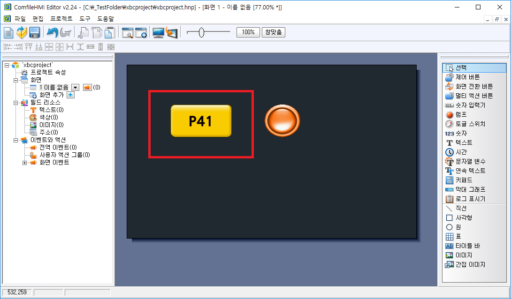
Task: Select the 토글 스위치 tool in toolbox
Action: pos(470,124)
